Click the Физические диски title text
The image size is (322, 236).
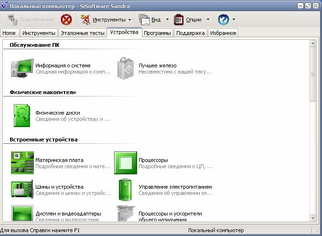(x=58, y=113)
